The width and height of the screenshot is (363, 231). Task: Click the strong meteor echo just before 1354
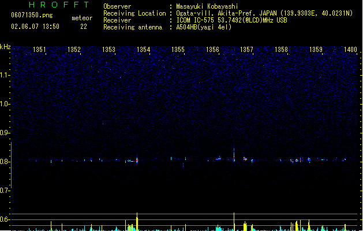click(x=137, y=160)
